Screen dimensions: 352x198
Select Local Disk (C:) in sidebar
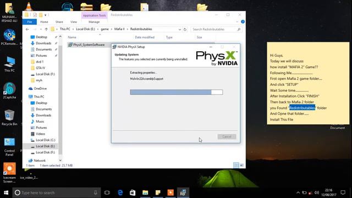tap(45, 140)
